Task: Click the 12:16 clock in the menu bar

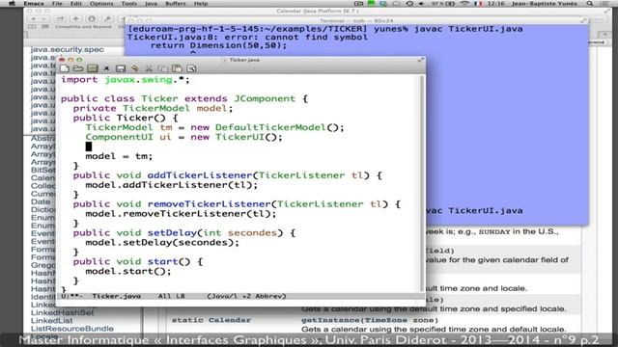Action: pyautogui.click(x=495, y=4)
